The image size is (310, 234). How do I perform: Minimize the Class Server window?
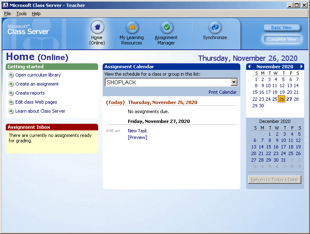point(290,5)
